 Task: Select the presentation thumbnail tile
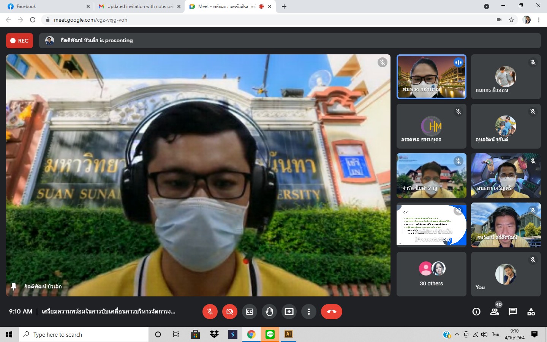point(431,225)
